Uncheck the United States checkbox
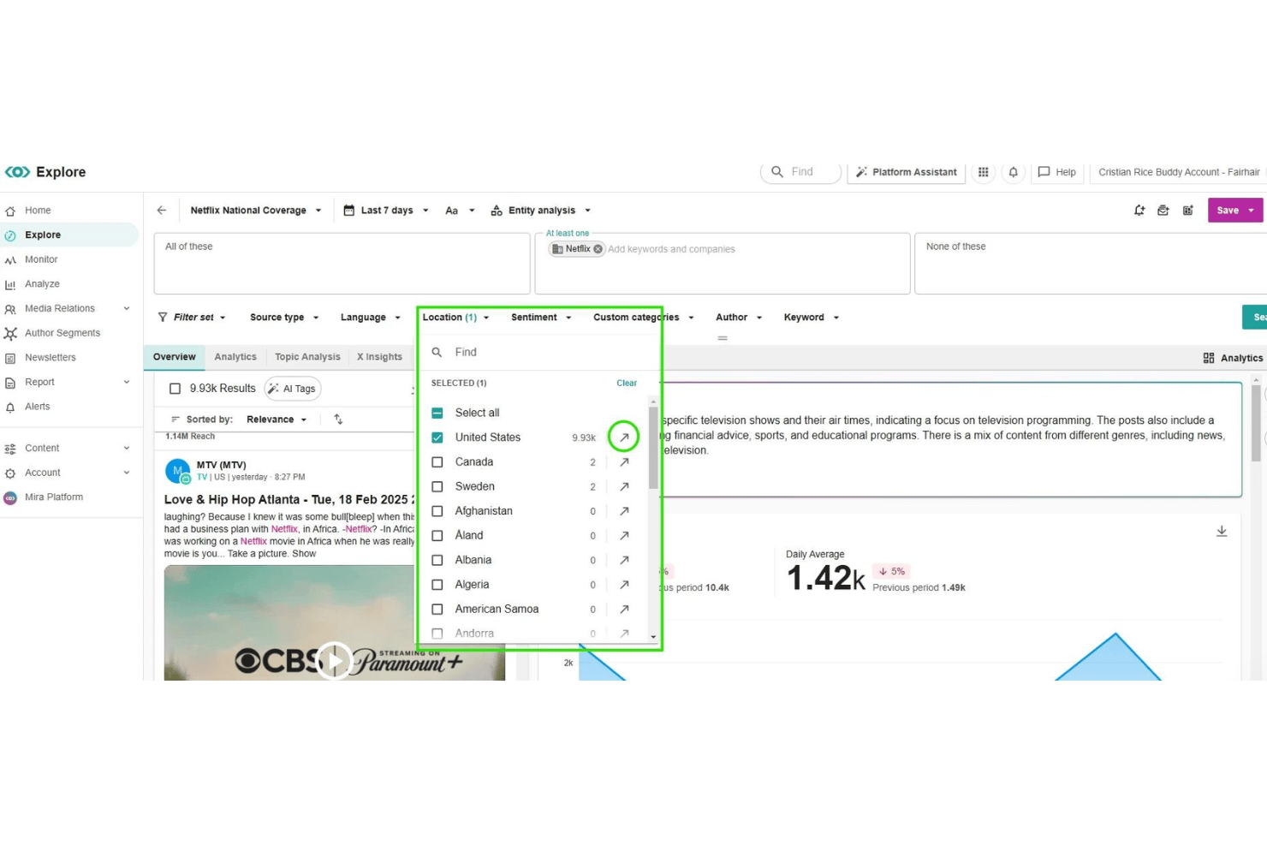This screenshot has height=845, width=1267. tap(437, 437)
